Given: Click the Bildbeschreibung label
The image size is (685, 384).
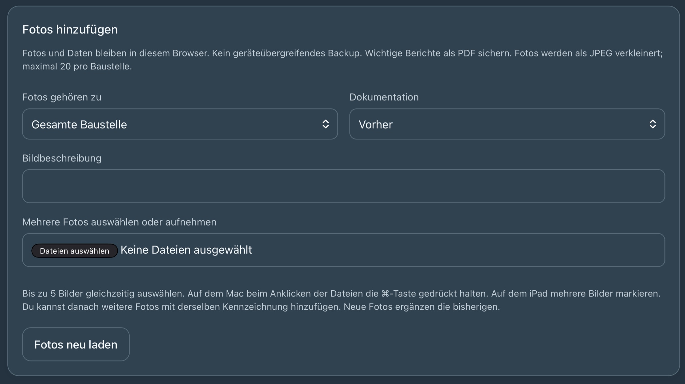Looking at the screenshot, I should point(62,158).
